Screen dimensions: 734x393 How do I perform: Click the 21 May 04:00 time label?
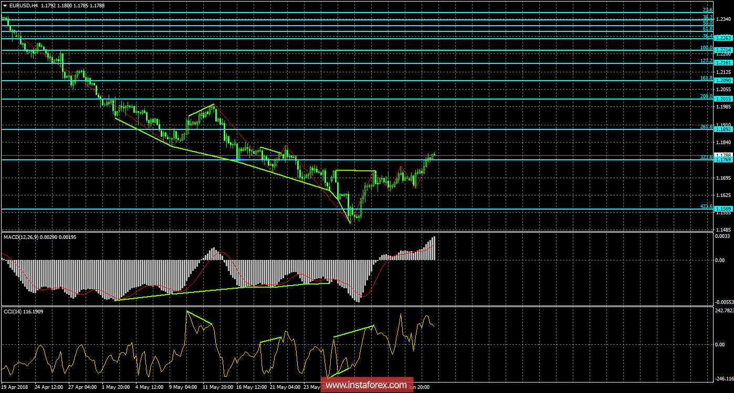coord(286,387)
